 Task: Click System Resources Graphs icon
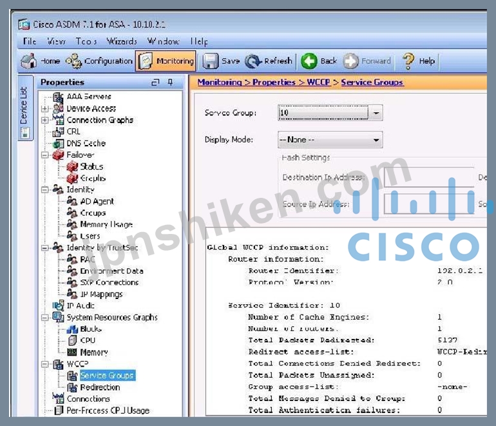click(58, 317)
